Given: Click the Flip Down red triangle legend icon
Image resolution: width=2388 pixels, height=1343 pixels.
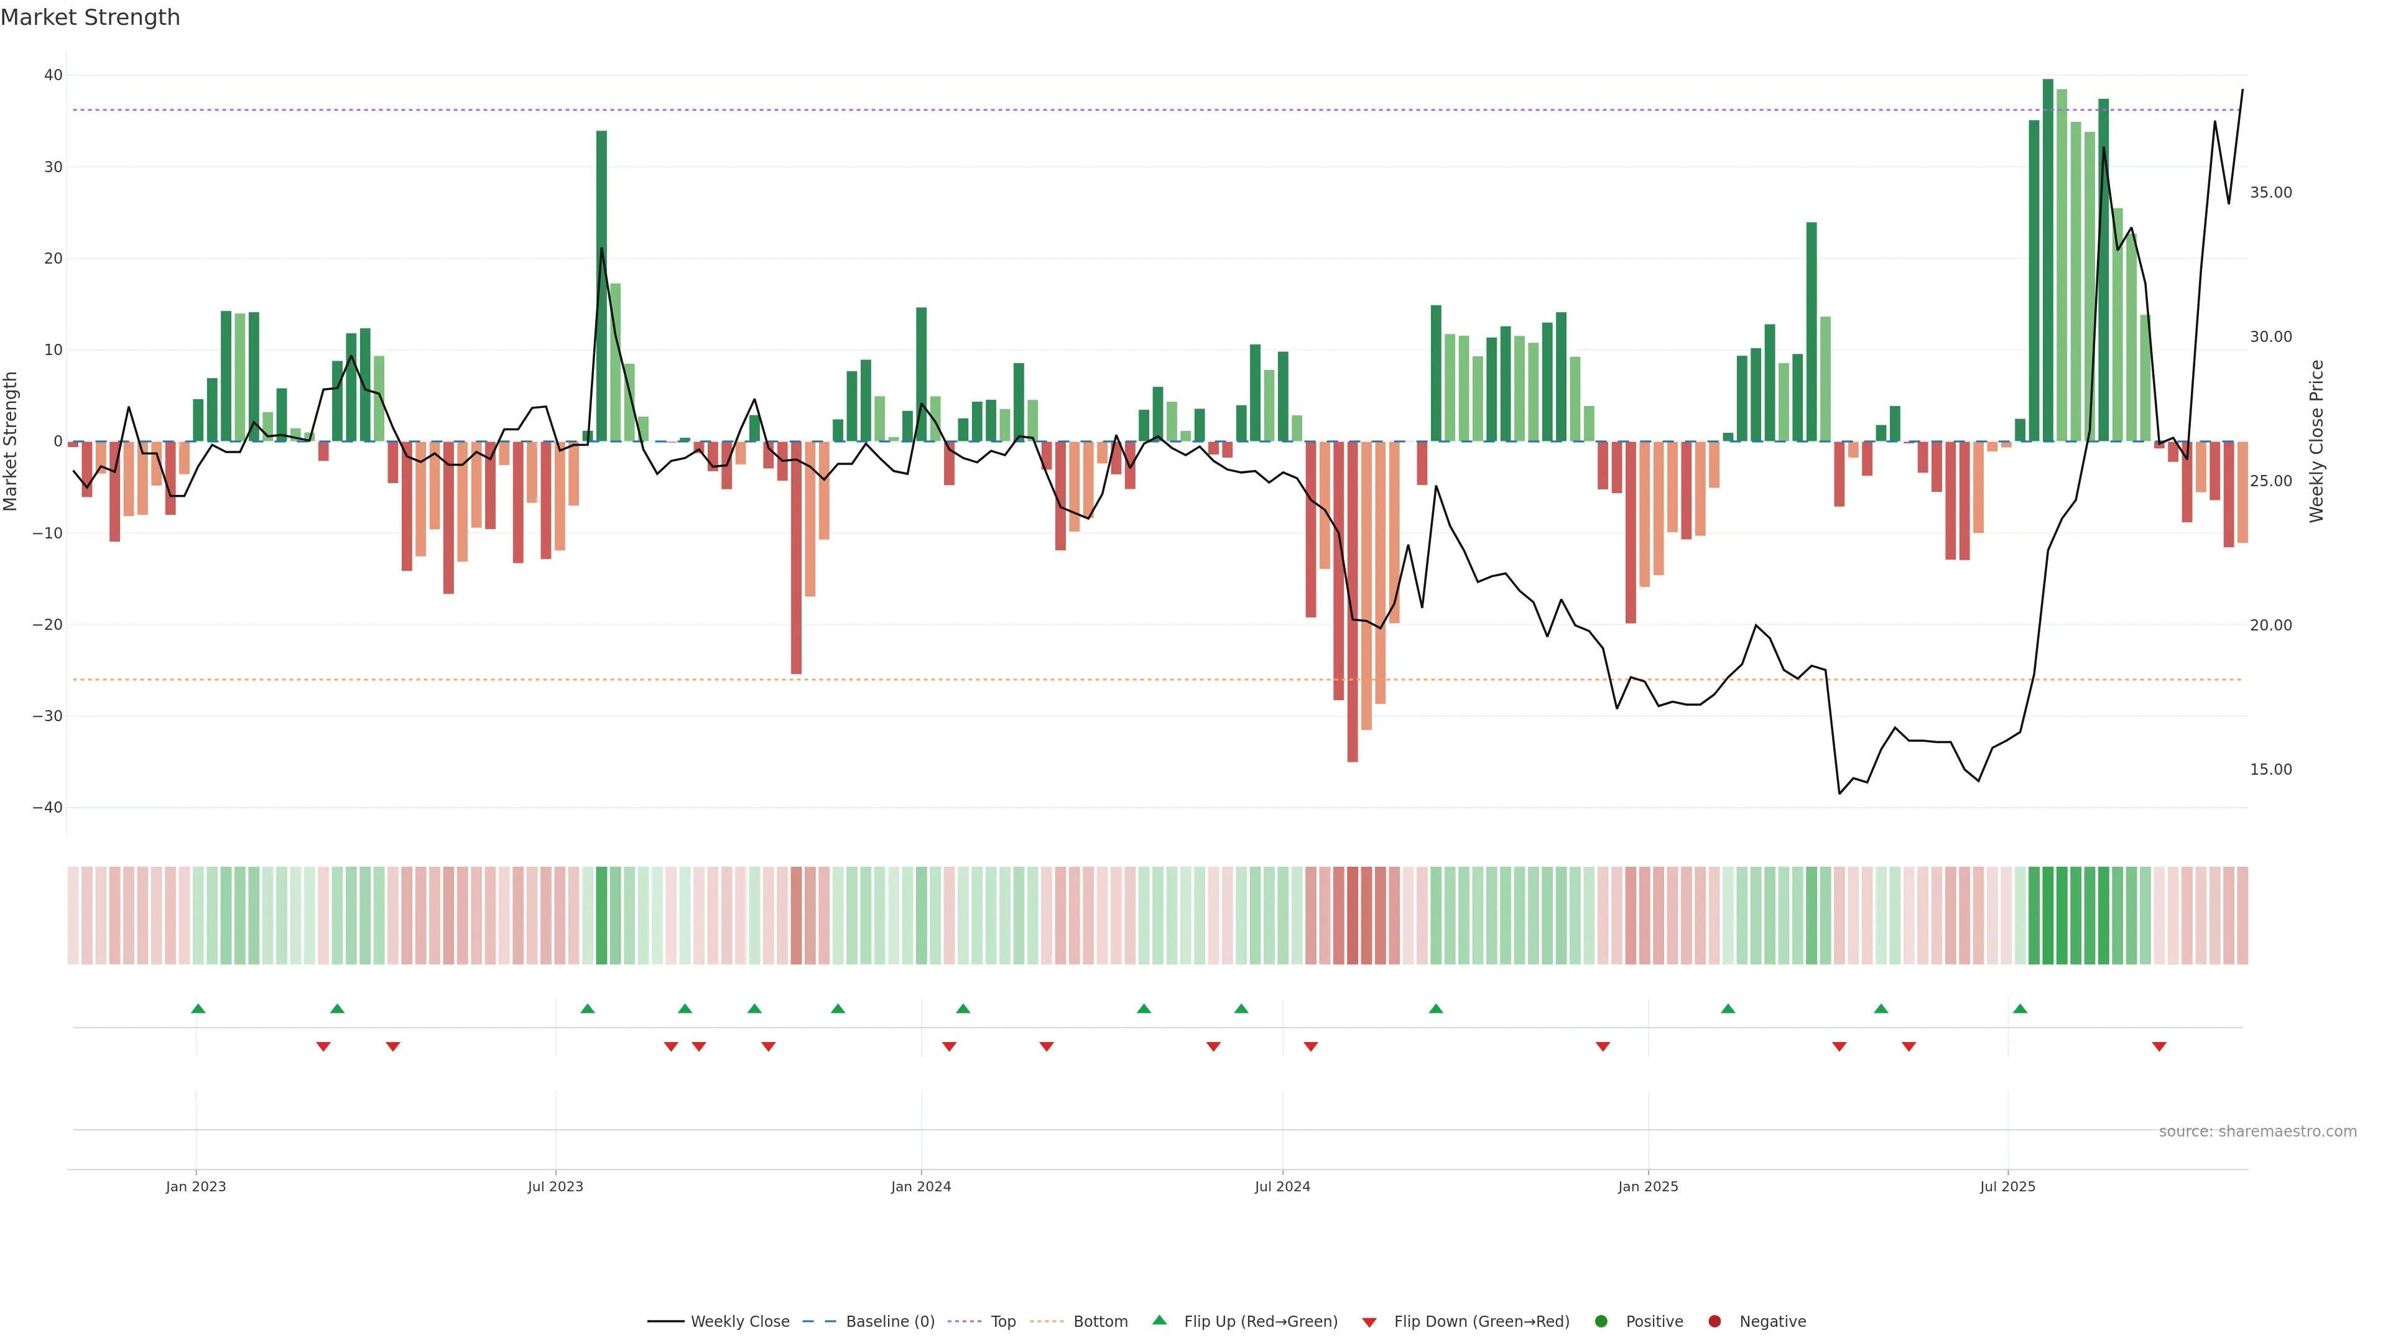Looking at the screenshot, I should (x=1369, y=1322).
